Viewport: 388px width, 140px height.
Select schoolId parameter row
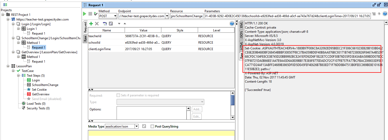[161, 42]
